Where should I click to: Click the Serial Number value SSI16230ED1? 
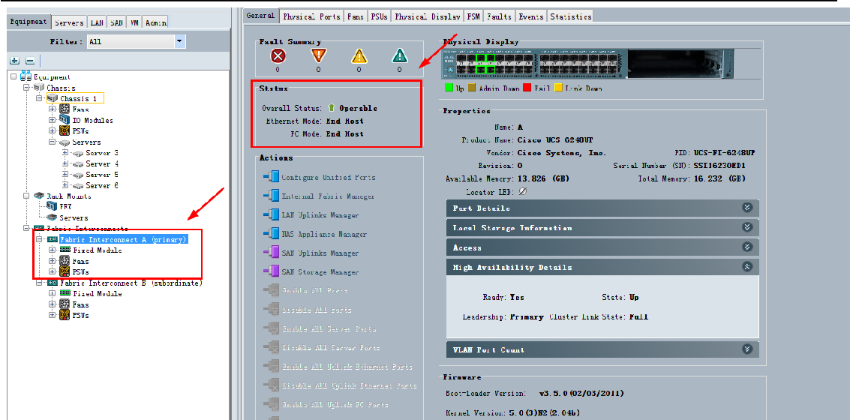(x=720, y=165)
